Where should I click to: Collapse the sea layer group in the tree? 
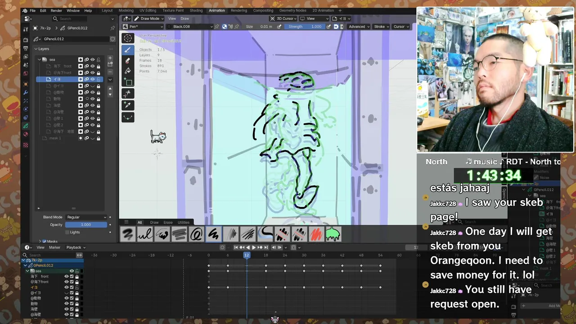[39, 59]
